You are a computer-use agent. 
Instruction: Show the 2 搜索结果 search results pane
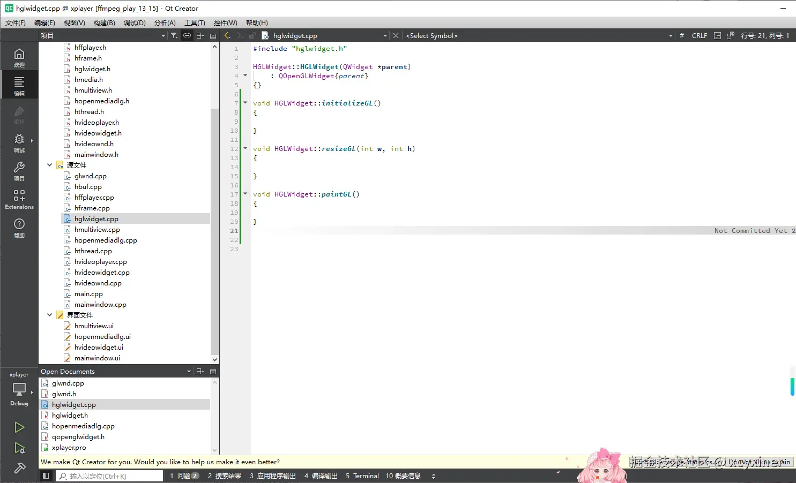[225, 476]
